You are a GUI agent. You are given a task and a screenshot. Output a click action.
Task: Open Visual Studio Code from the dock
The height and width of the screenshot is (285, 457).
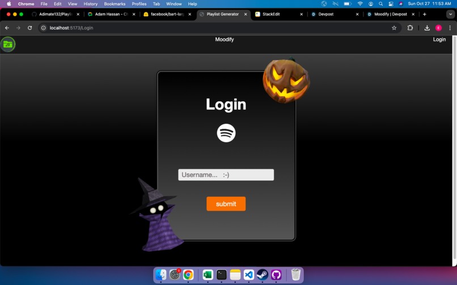(249, 274)
